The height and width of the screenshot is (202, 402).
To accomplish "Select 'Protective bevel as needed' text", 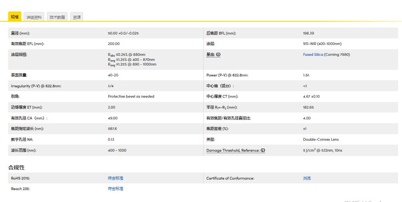I will point(131,97).
